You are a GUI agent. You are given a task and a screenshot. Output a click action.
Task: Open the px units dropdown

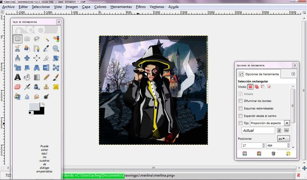pyautogui.click(x=283, y=138)
